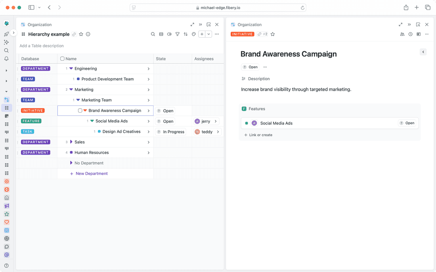The image size is (436, 272).
Task: Click the notifications bell in left sidebar
Action: tap(6, 59)
